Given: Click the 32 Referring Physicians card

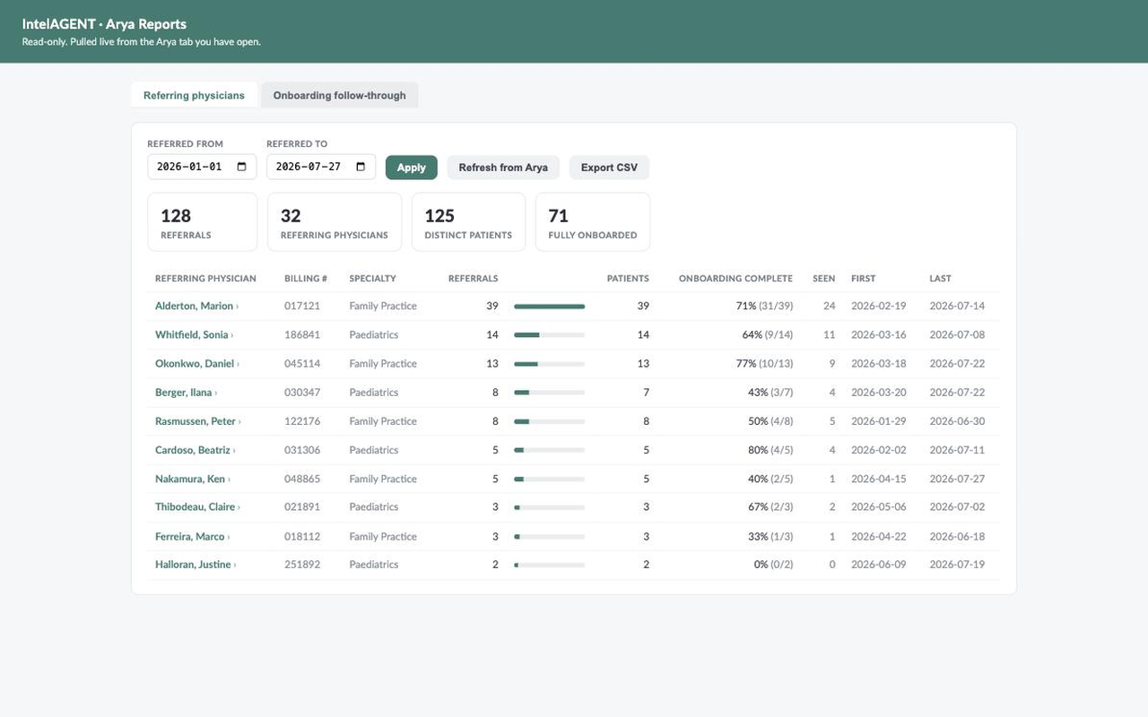Looking at the screenshot, I should coord(335,222).
